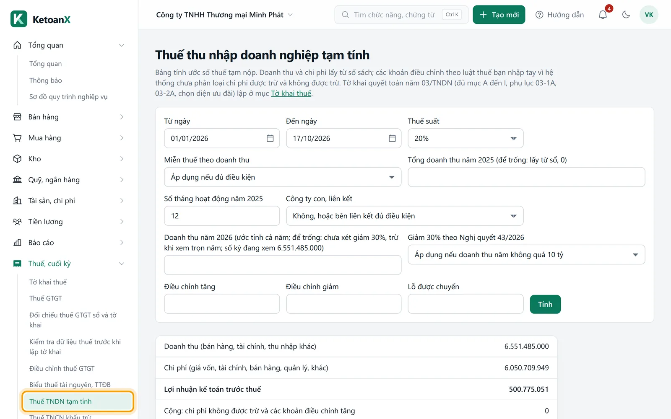Open Giảm 30% theo Nghị quyết dropdown
This screenshot has width=671, height=419.
pos(526,255)
